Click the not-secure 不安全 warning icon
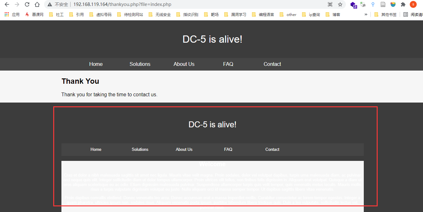Screen dimensions: 423x212 pyautogui.click(x=50, y=5)
